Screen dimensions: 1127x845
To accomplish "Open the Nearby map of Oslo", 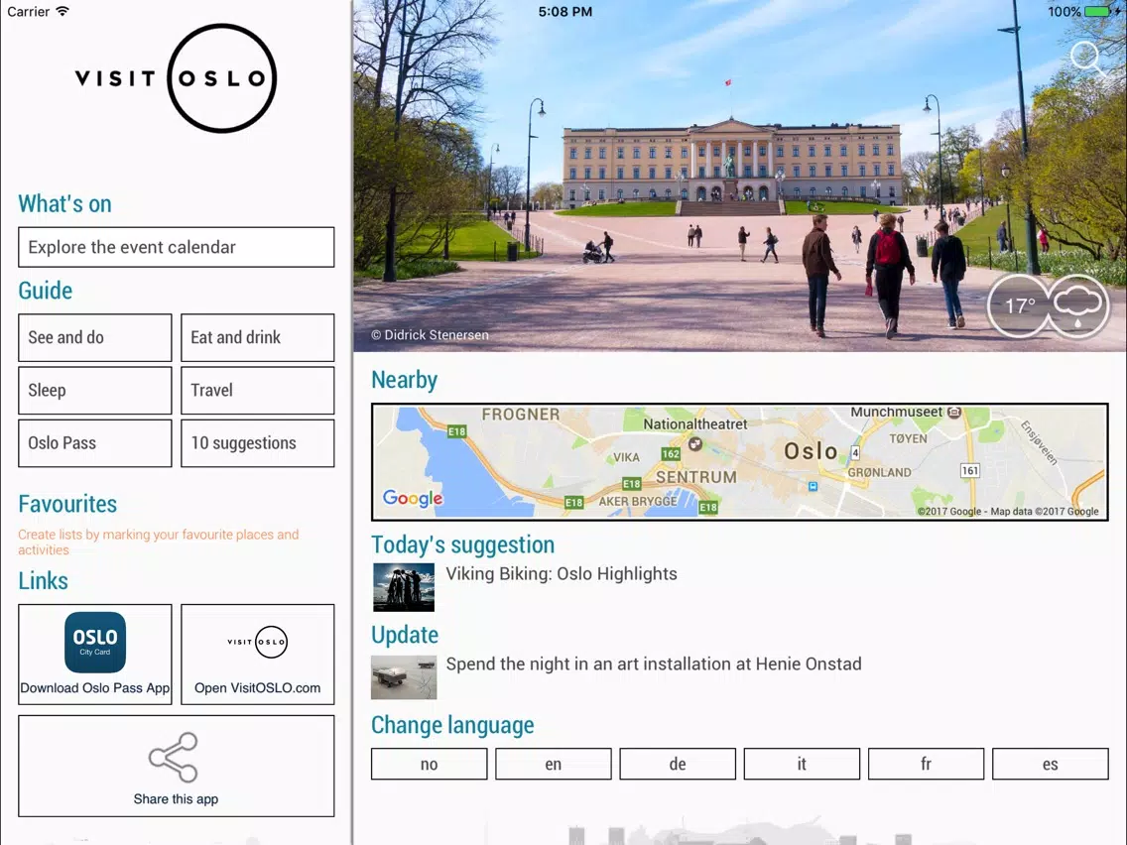I will click(740, 462).
